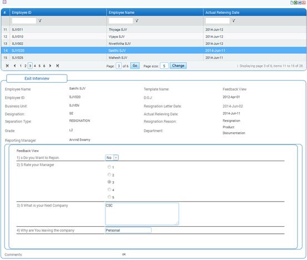Export grid to Excel (green icon)
The height and width of the screenshot is (260, 307).
(296, 3)
